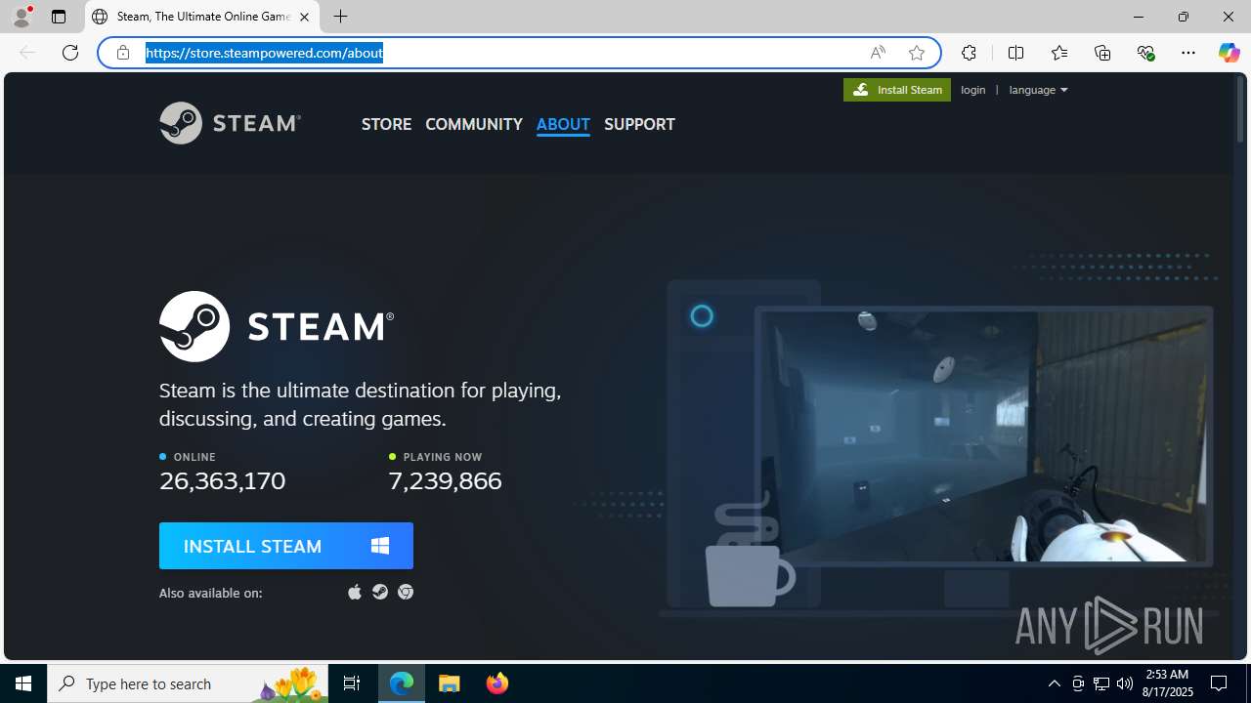The width and height of the screenshot is (1251, 703).
Task: Click the browser Refresh button
Action: [x=70, y=53]
